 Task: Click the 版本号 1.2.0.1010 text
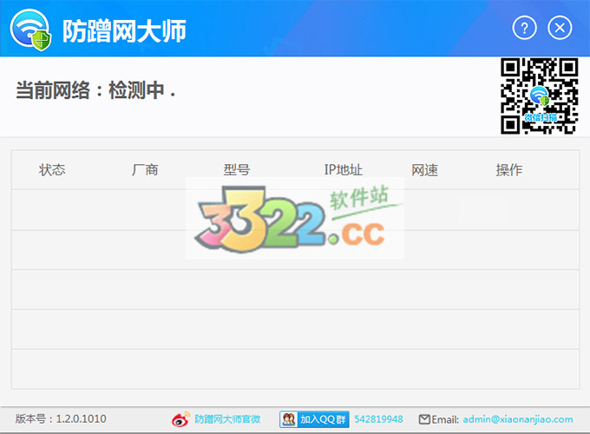tap(61, 418)
